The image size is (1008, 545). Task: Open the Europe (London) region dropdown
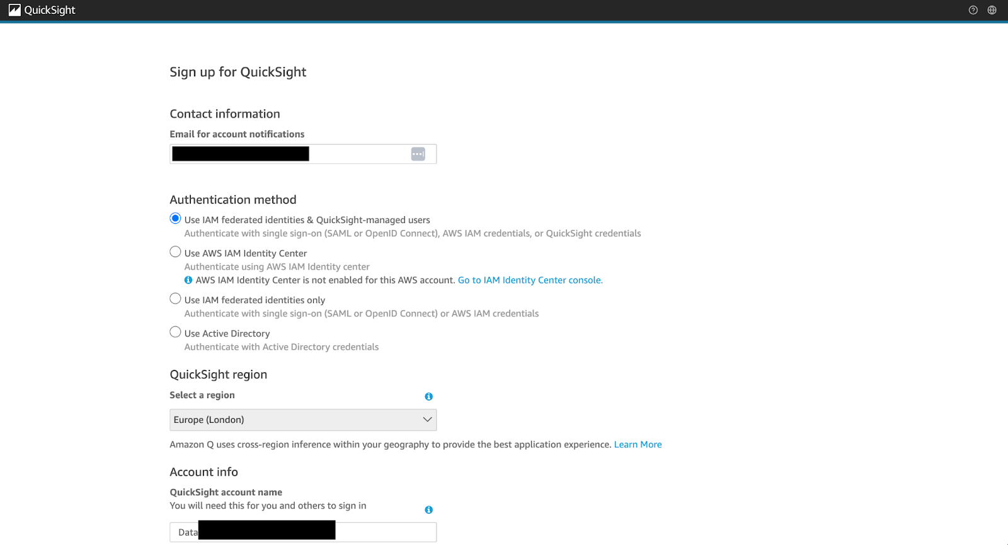303,420
